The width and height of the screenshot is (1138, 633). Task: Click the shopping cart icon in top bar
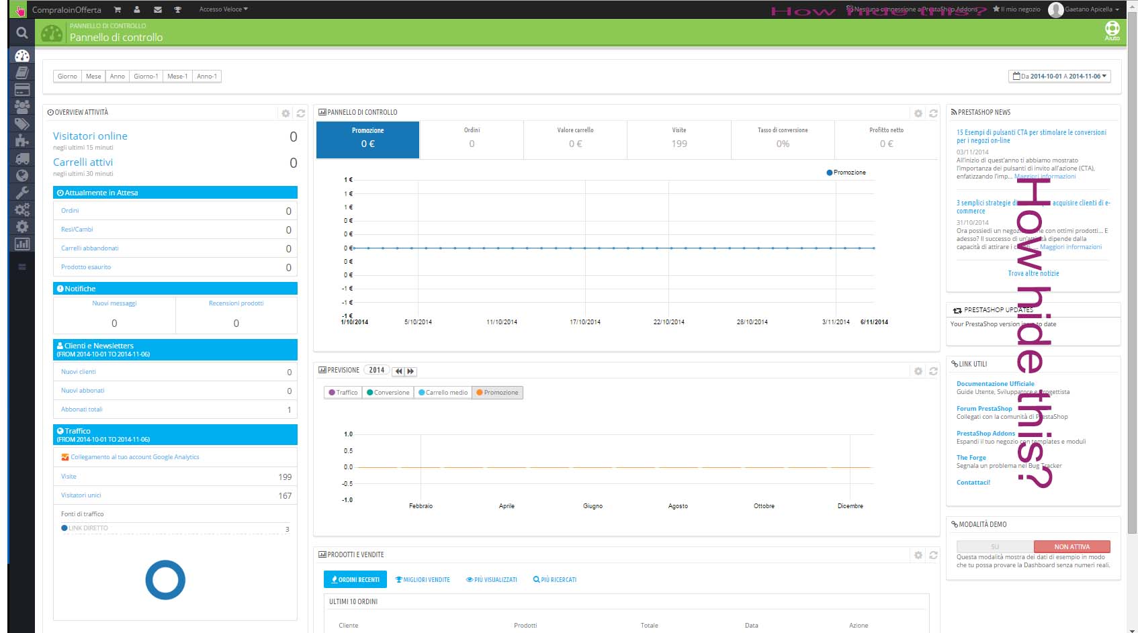click(x=118, y=9)
